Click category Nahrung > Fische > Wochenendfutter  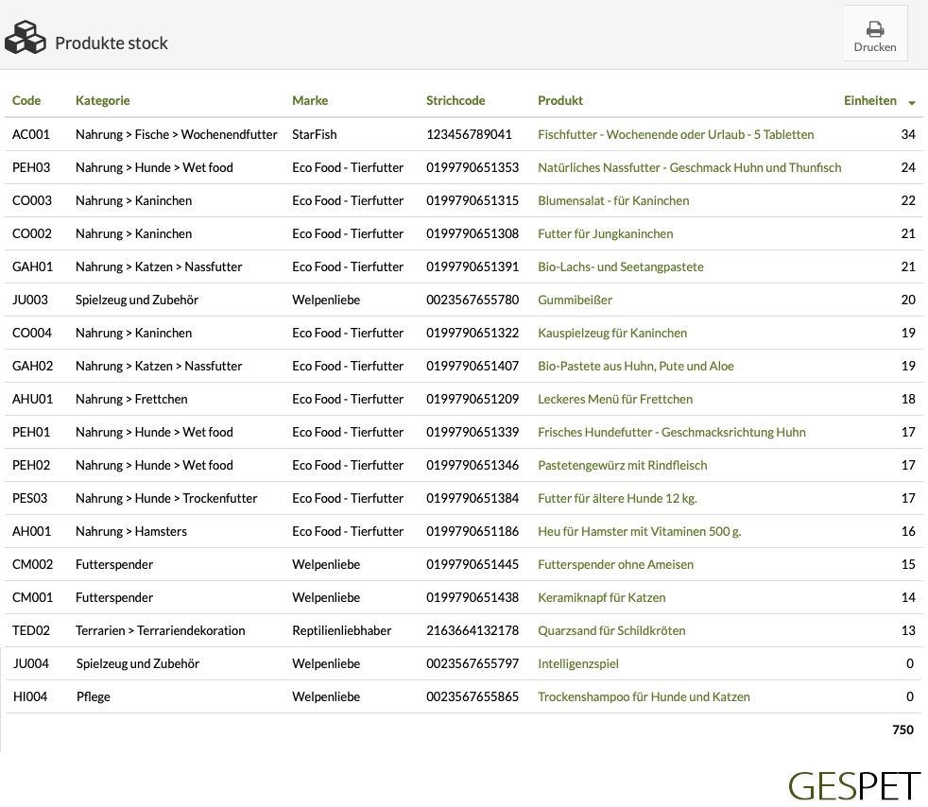pos(177,134)
